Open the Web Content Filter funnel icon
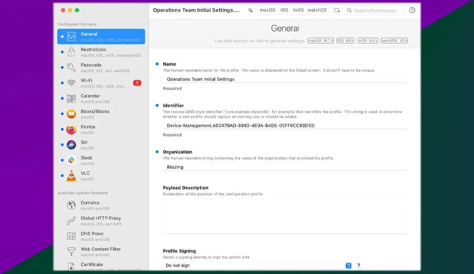Image resolution: width=474 pixels, height=274 pixels. [71, 251]
